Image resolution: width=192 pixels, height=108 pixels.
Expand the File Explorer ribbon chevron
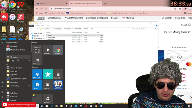(x=154, y=26)
